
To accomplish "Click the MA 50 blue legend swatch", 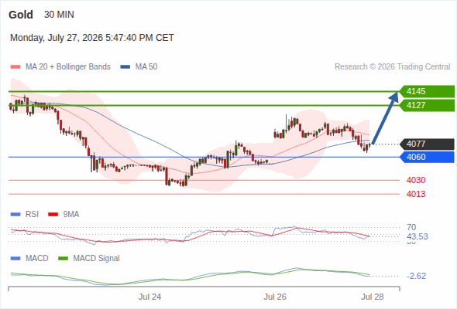I will point(125,67).
